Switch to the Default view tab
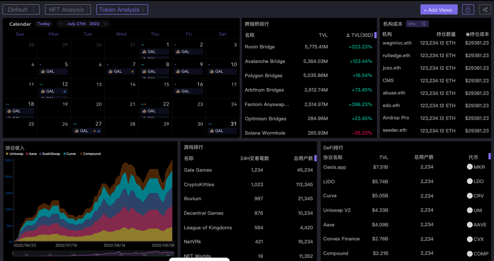The width and height of the screenshot is (494, 261). tap(17, 10)
